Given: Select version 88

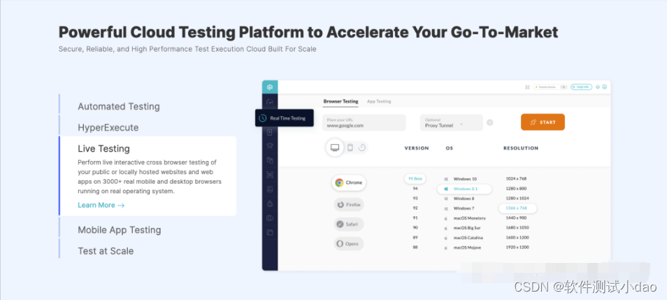Looking at the screenshot, I should 415,248.
